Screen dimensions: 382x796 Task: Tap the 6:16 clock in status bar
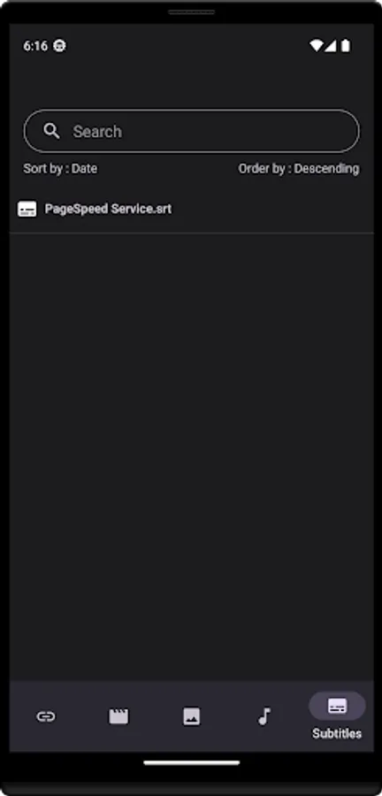(x=35, y=46)
